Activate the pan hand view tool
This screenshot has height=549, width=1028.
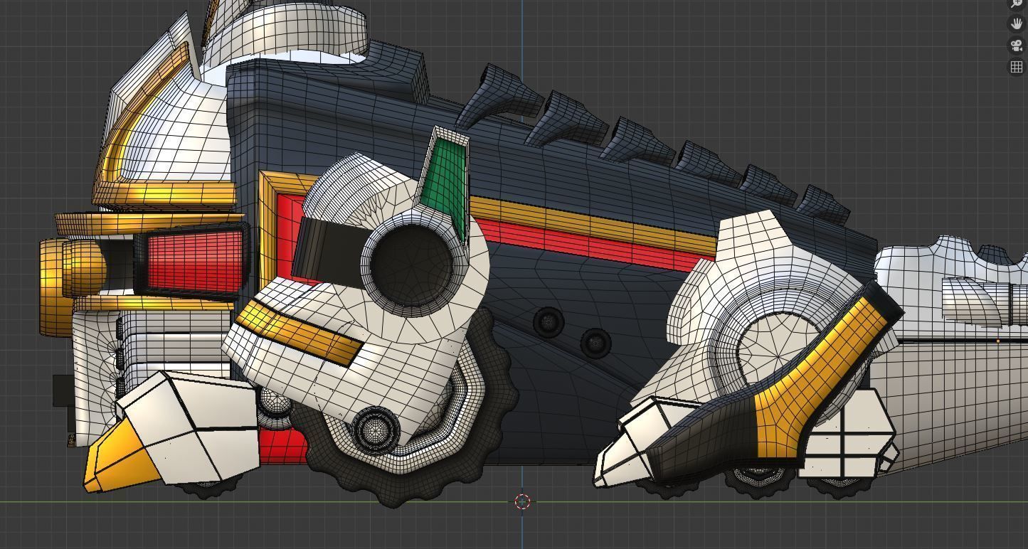[1017, 23]
